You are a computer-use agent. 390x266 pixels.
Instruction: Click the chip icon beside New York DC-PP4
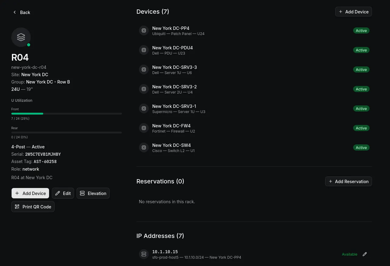144,31
